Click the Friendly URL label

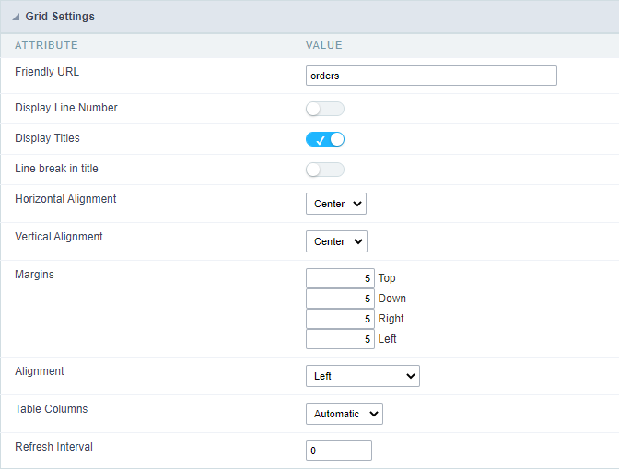click(47, 72)
